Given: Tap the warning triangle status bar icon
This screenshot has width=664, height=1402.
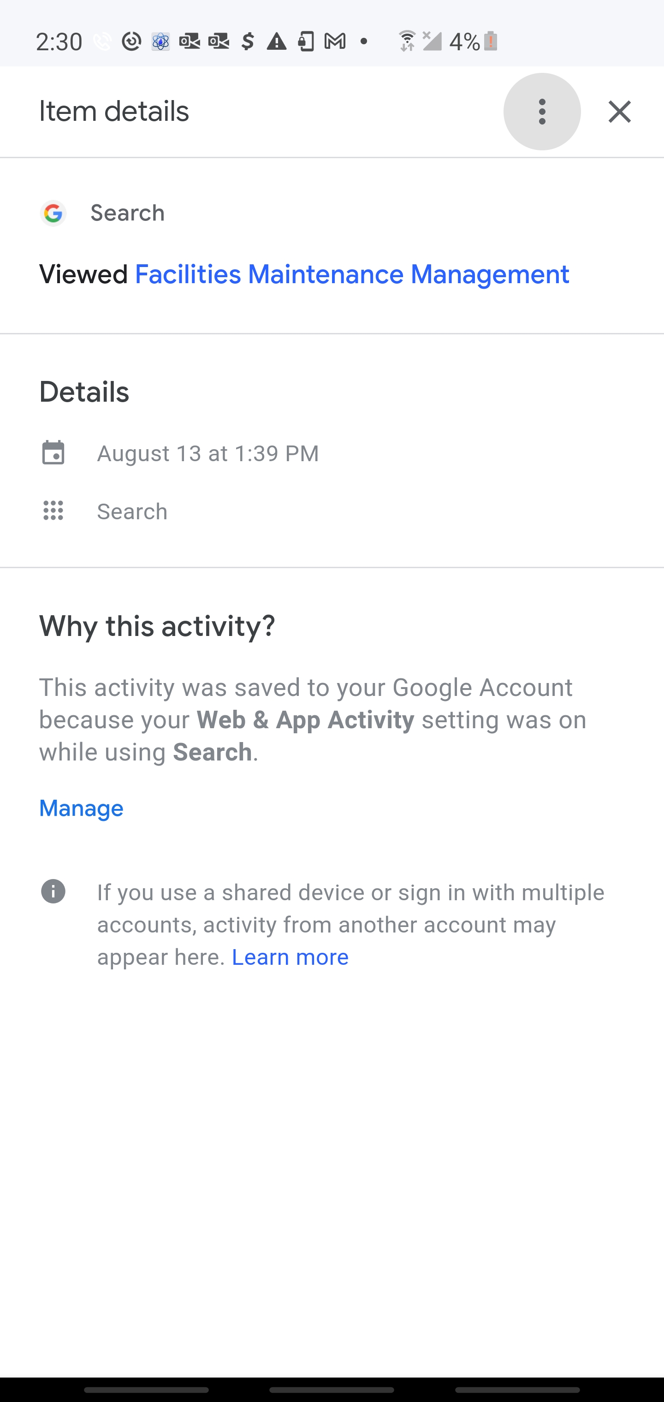Looking at the screenshot, I should (277, 42).
